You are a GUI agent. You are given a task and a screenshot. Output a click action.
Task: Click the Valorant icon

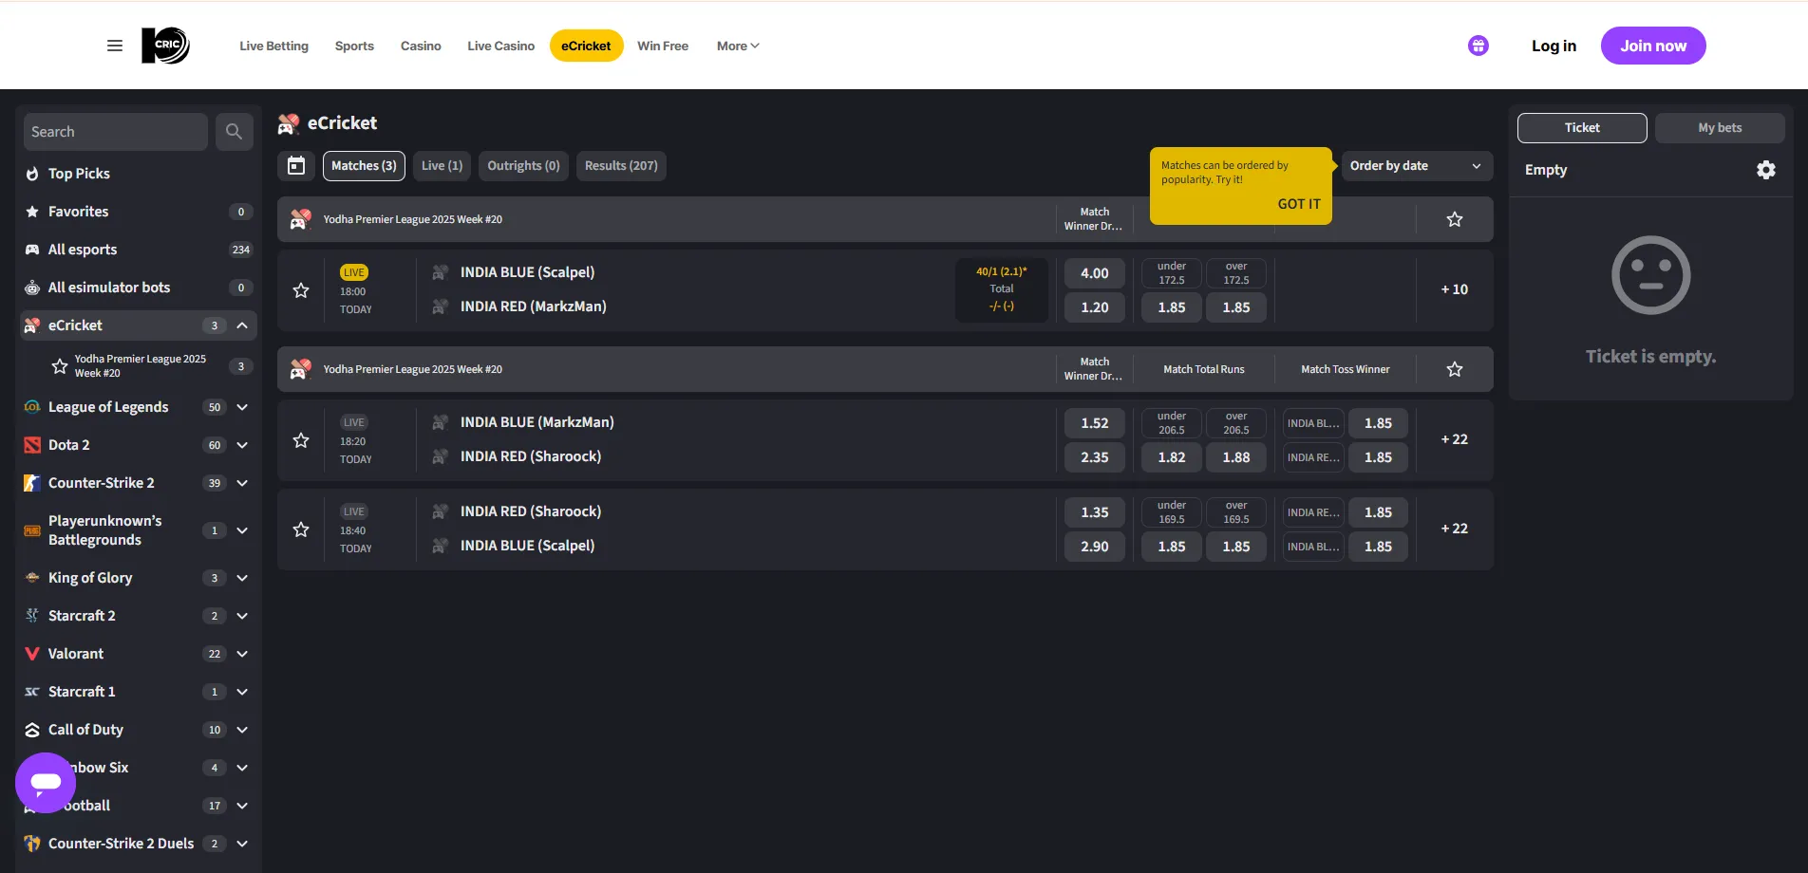[32, 654]
